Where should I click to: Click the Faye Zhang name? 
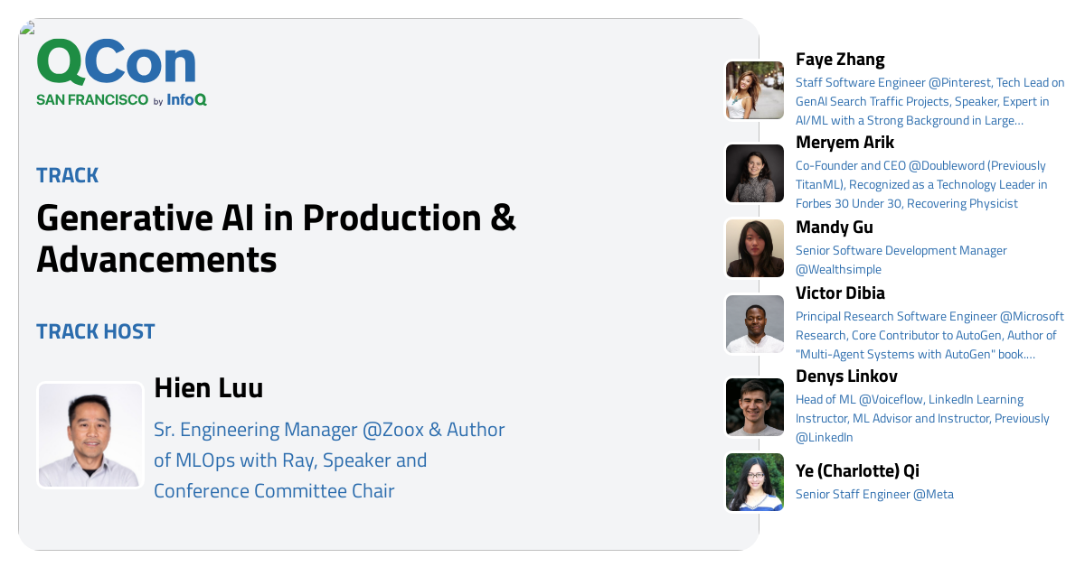click(x=840, y=60)
